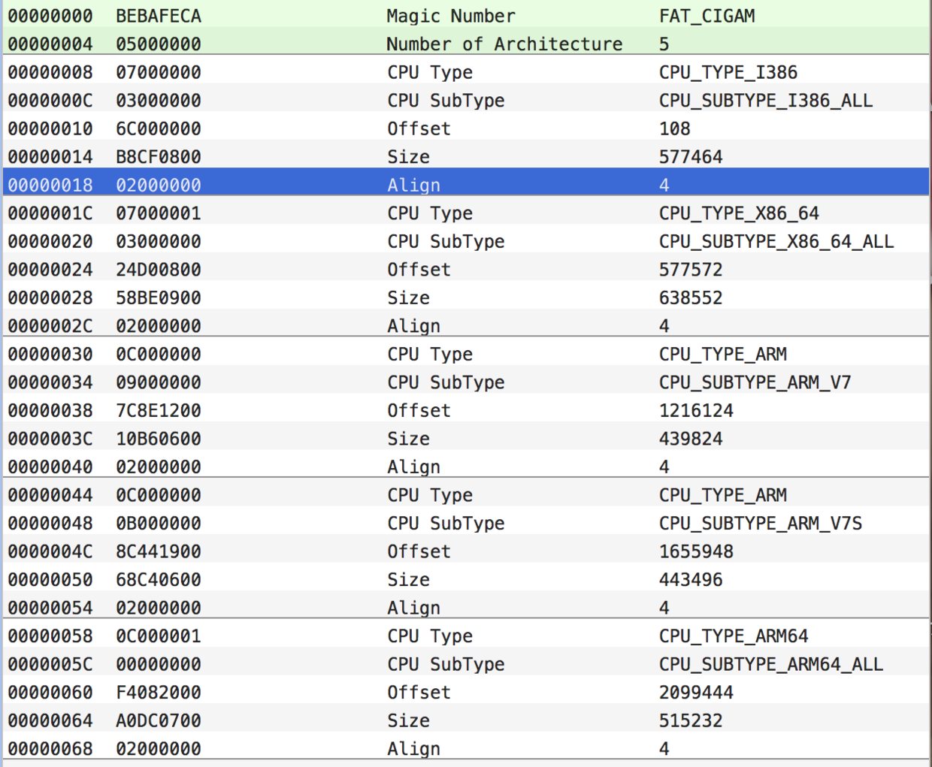This screenshot has width=932, height=767.
Task: Click address 0000002C in the address column
Action: pos(50,326)
